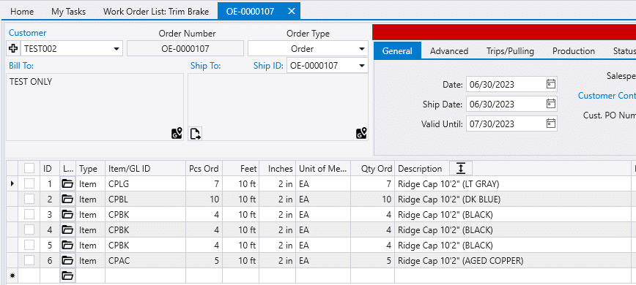Click the Customer Contact link
The image size is (636, 285).
click(x=607, y=96)
